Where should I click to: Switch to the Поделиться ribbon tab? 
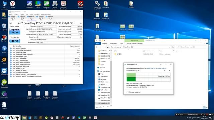(114, 43)
